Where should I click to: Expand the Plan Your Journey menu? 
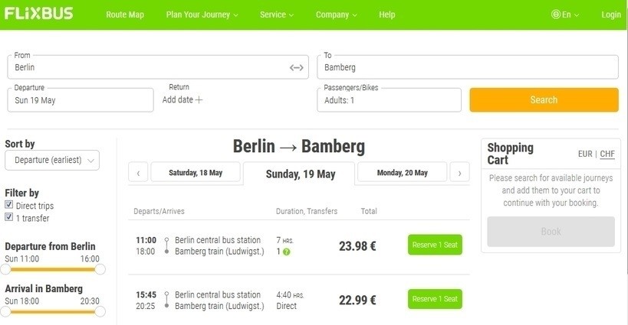pyautogui.click(x=202, y=15)
